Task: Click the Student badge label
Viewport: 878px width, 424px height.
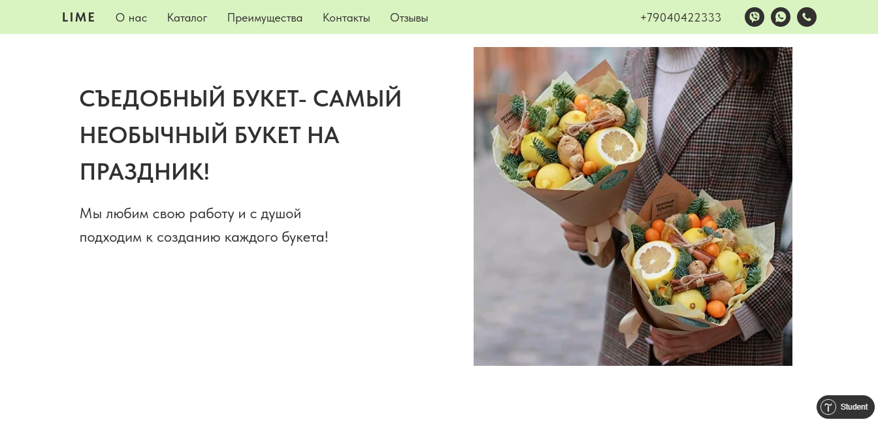Action: 854,407
